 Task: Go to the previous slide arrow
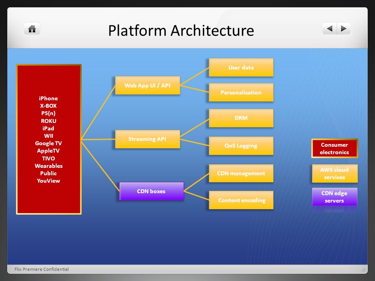[x=330, y=28]
